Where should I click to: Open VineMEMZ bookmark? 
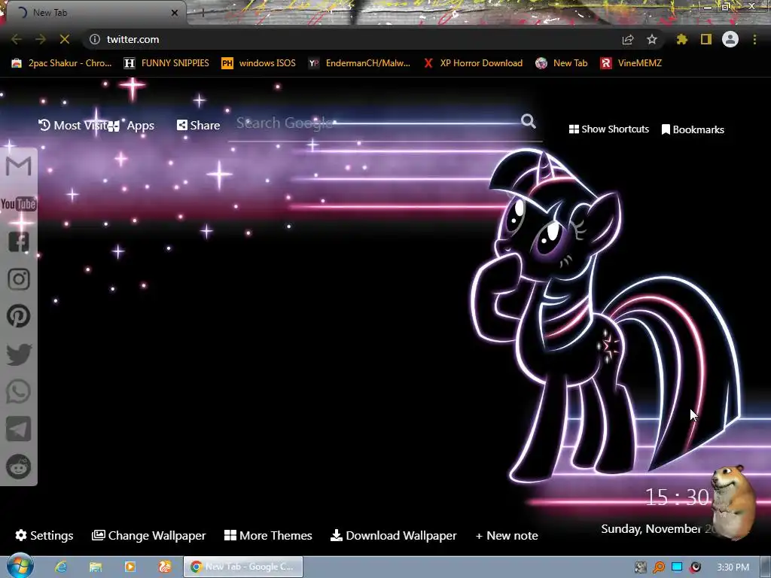coord(631,63)
